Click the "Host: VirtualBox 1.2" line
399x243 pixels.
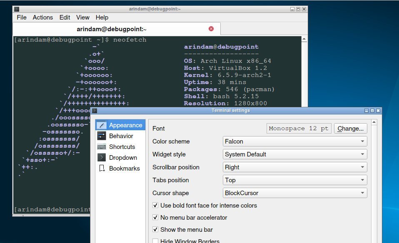click(x=225, y=68)
